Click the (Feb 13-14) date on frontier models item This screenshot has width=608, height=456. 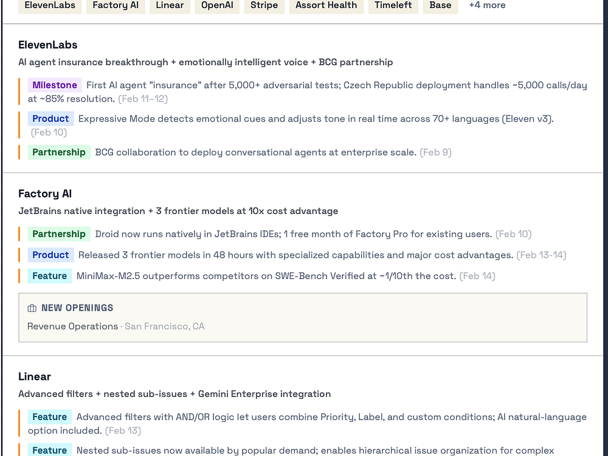[x=541, y=255]
